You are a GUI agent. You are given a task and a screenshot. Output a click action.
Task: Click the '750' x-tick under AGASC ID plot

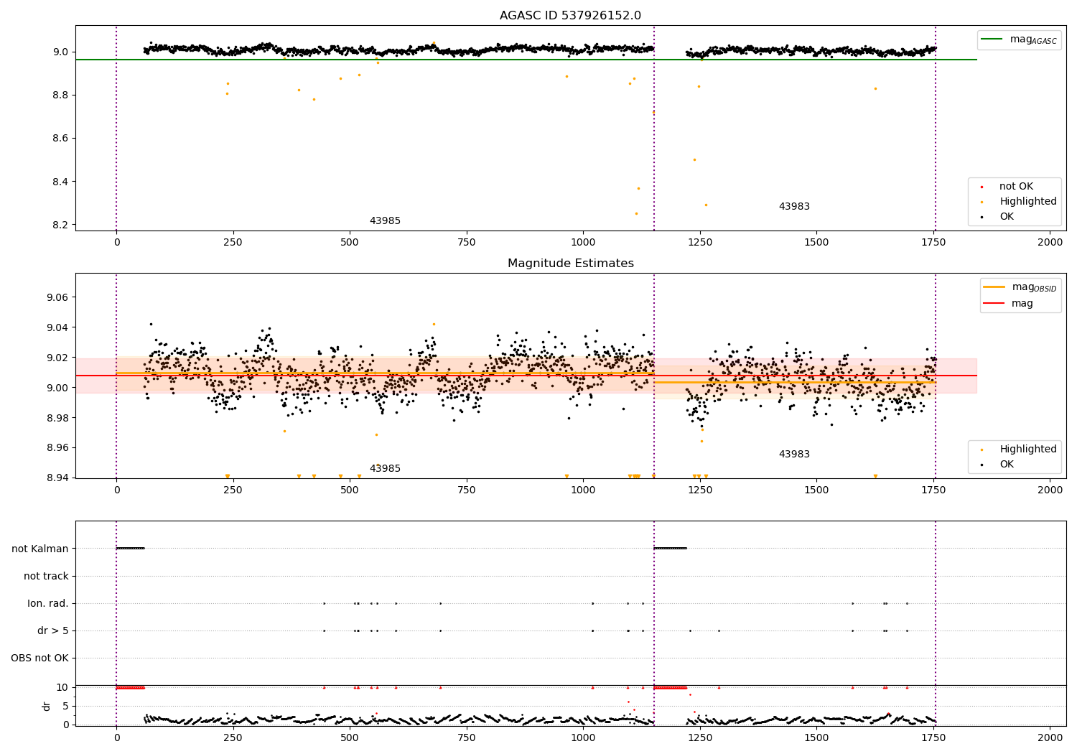(x=467, y=243)
